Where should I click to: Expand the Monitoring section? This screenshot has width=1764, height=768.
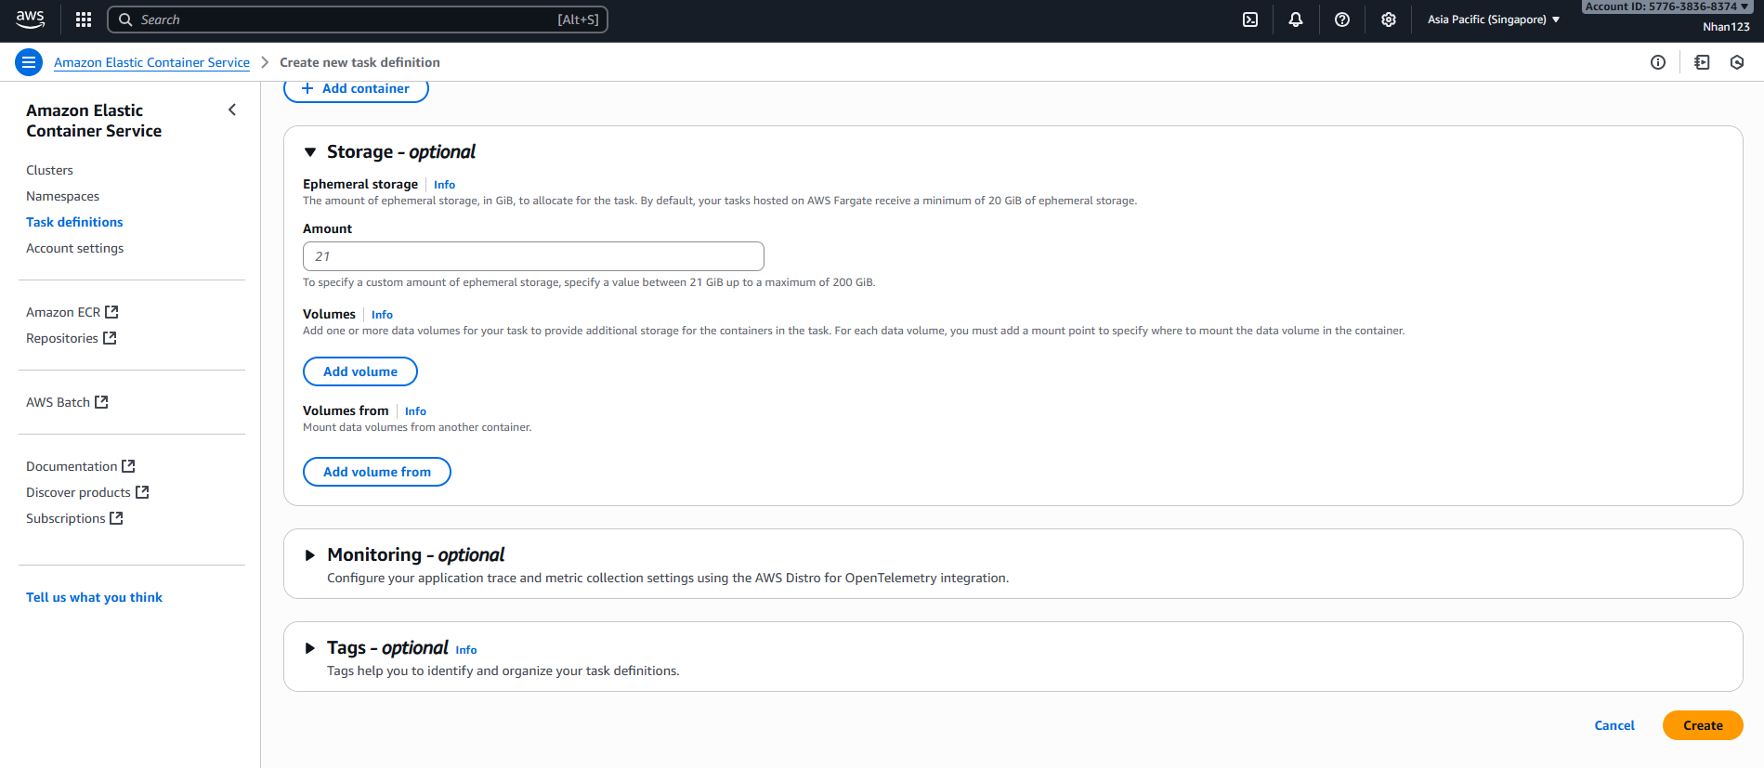[x=310, y=555]
